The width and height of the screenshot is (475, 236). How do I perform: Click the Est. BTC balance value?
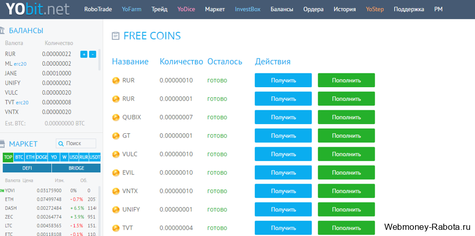[65, 124]
